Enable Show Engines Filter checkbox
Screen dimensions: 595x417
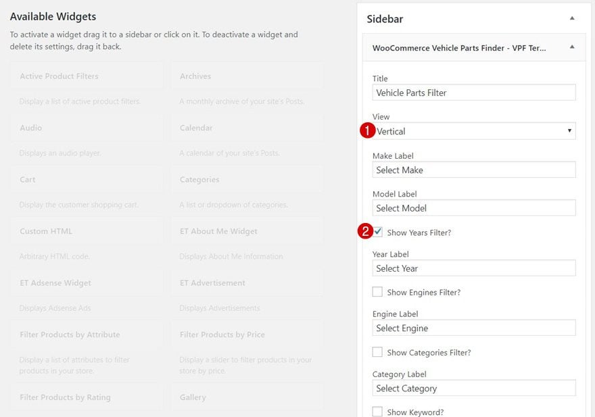(377, 292)
